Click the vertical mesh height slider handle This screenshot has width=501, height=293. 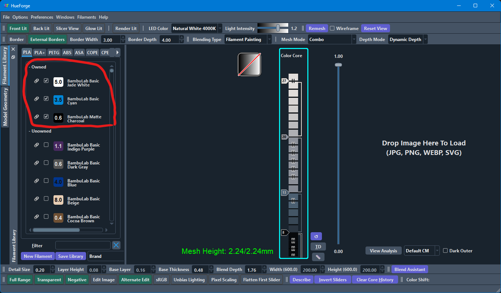338,65
